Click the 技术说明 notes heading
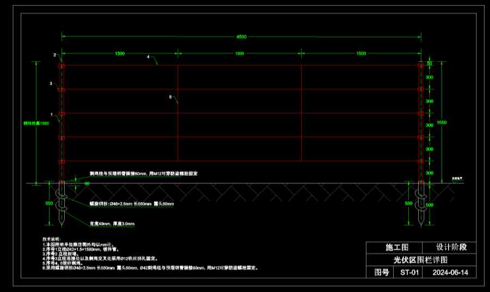This screenshot has width=490, height=292. coord(52,239)
